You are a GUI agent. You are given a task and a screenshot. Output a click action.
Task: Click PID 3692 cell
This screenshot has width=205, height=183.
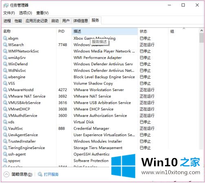pyautogui.click(x=63, y=96)
